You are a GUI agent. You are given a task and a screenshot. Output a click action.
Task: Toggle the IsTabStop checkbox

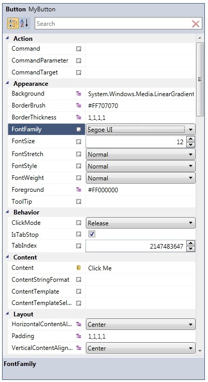pyautogui.click(x=92, y=234)
